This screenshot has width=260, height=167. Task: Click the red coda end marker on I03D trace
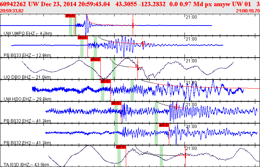click(185, 155)
